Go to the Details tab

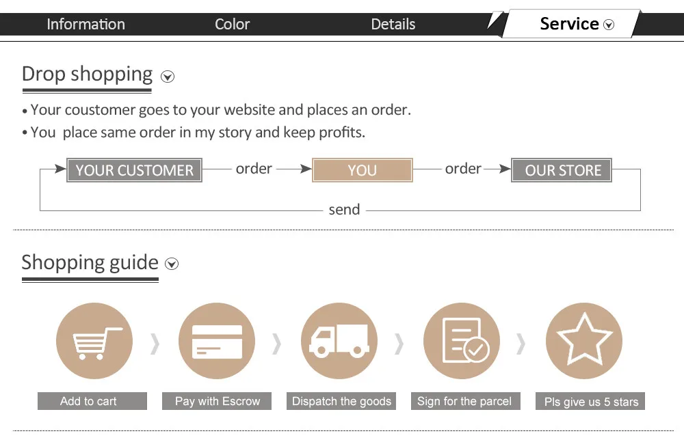coord(393,24)
